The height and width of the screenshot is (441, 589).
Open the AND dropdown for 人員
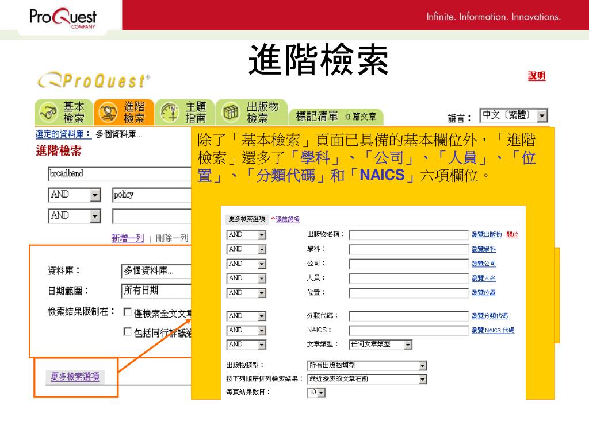point(246,278)
